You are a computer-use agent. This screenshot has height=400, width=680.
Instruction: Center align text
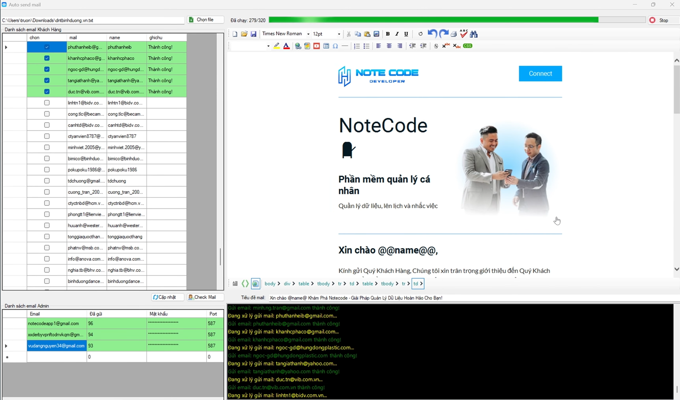pos(389,46)
